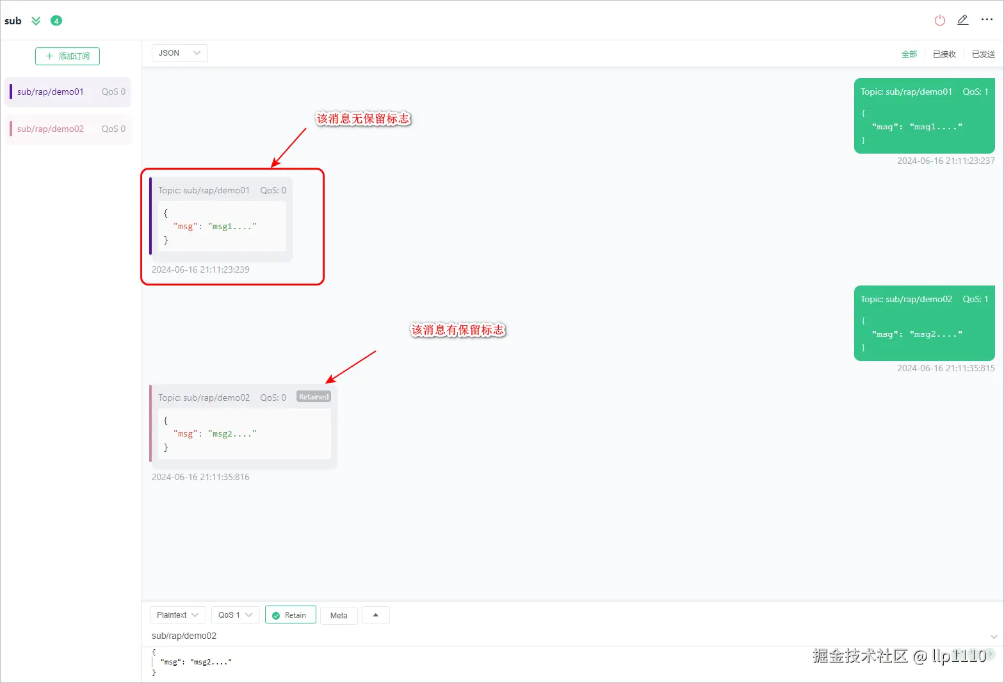Click the disconnect power icon

(939, 20)
